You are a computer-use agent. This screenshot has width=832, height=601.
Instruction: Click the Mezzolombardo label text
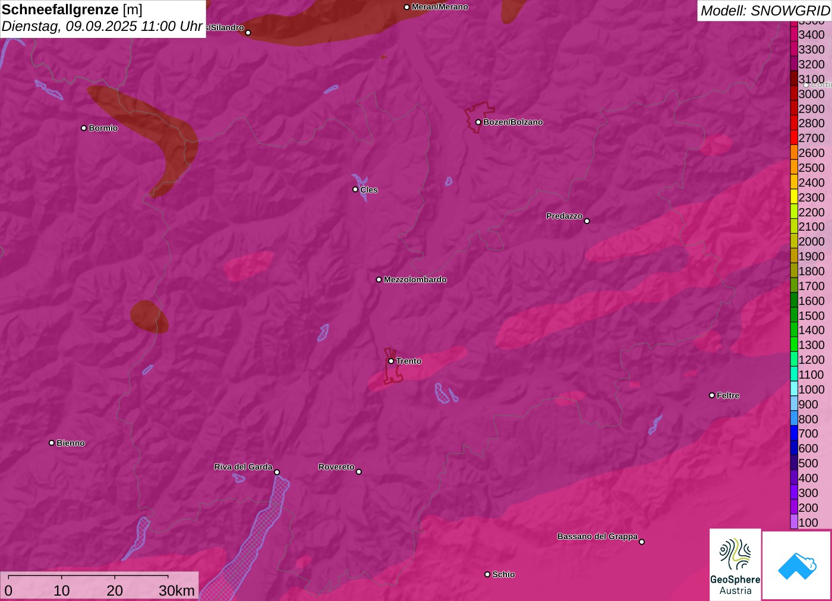pos(415,279)
